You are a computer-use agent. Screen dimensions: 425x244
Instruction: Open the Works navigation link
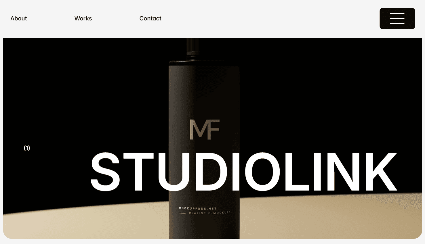point(83,18)
